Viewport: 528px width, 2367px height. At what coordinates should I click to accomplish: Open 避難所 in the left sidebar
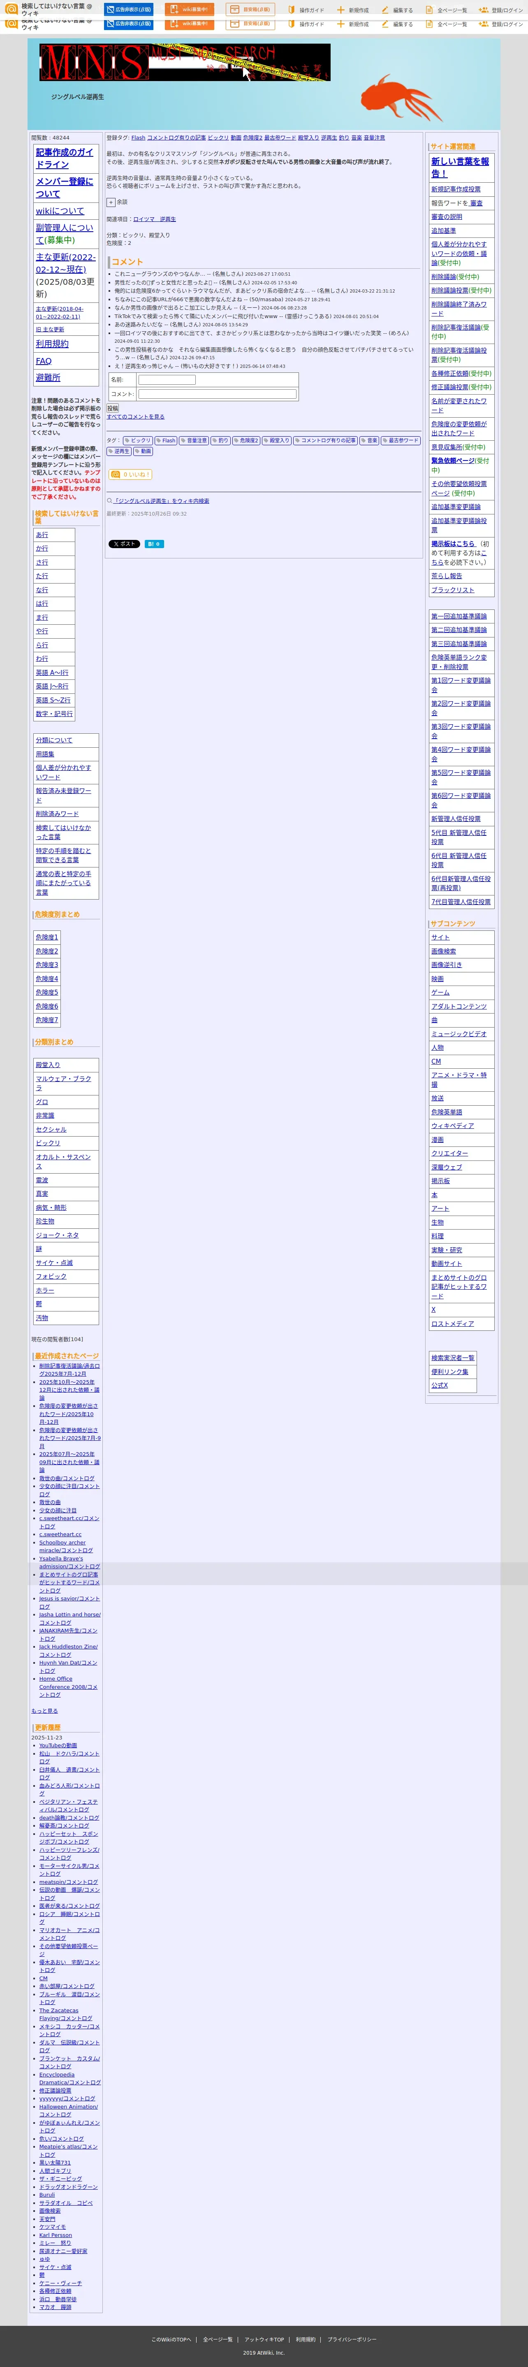click(x=48, y=378)
